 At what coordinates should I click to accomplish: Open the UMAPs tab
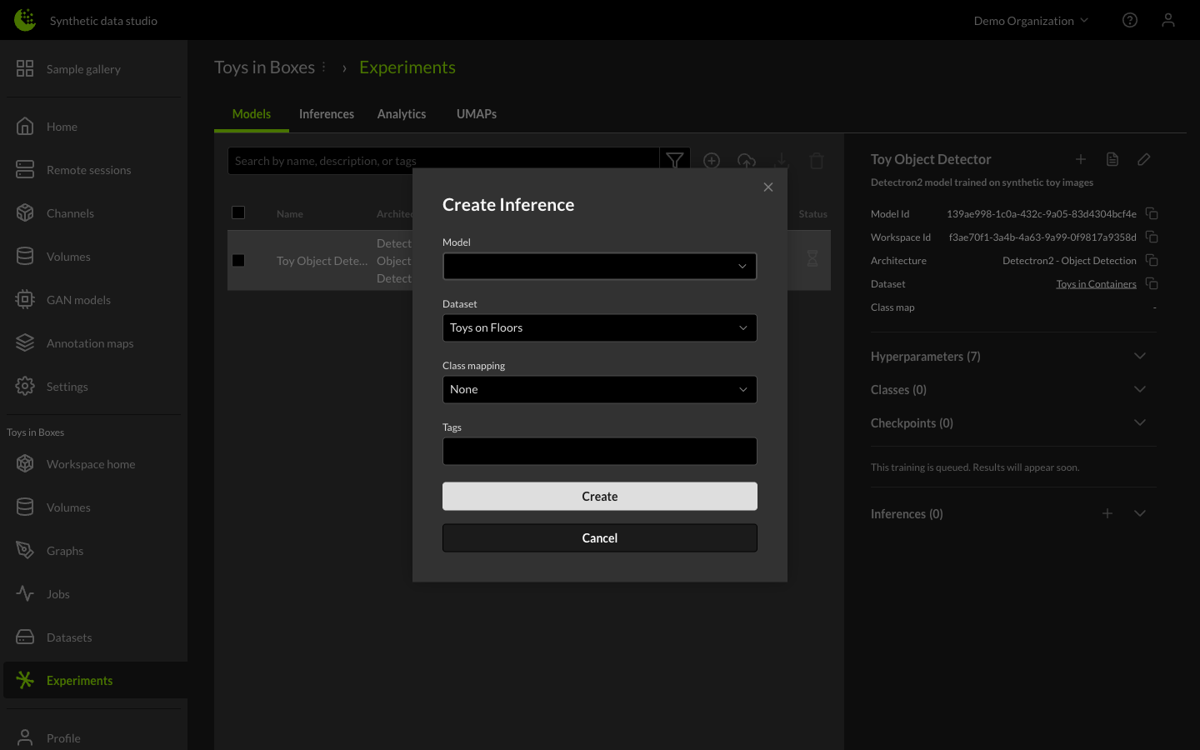(x=477, y=113)
